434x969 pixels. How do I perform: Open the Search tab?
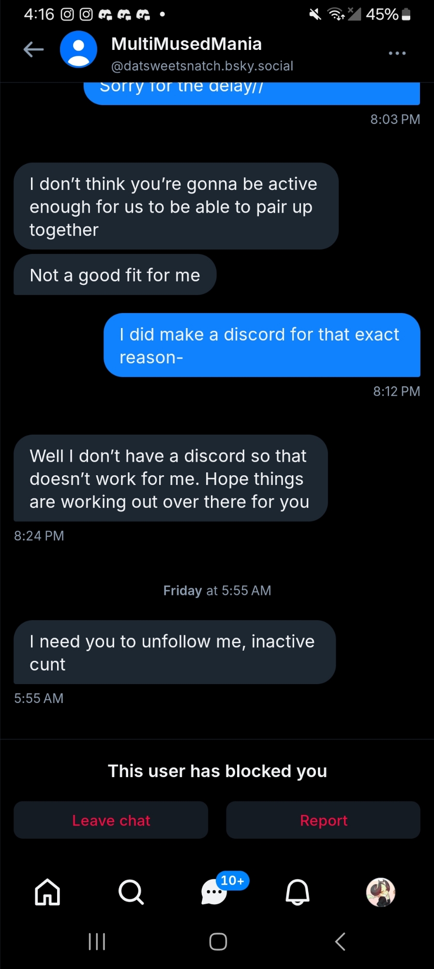[x=131, y=892]
